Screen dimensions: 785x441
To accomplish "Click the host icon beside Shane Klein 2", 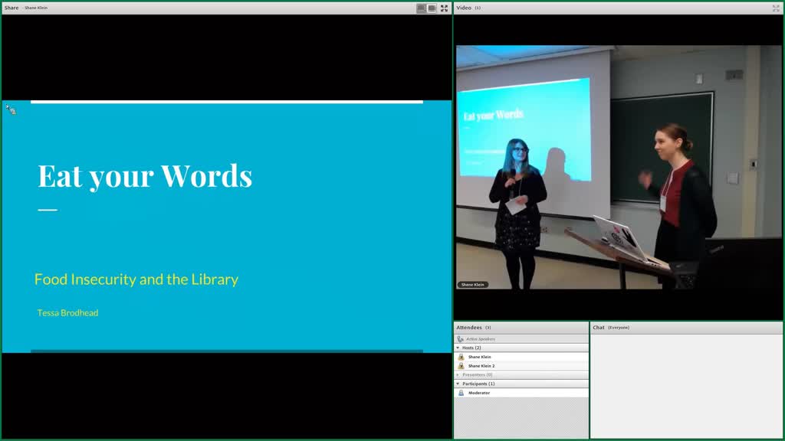I will tap(461, 366).
